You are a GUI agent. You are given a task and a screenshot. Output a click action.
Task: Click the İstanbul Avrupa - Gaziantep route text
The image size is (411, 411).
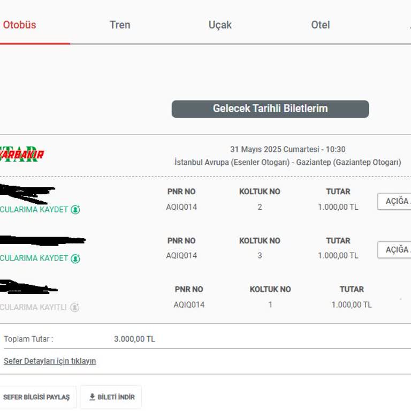288,162
